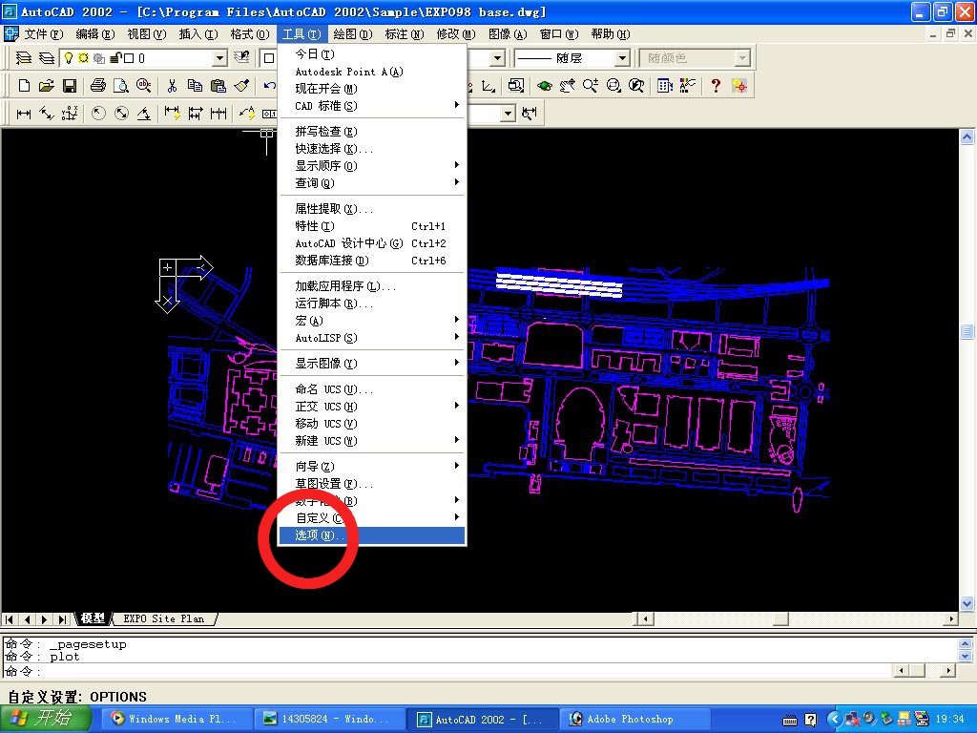Click the Ordinate Dimension icon
The height and width of the screenshot is (733, 977).
(x=69, y=114)
